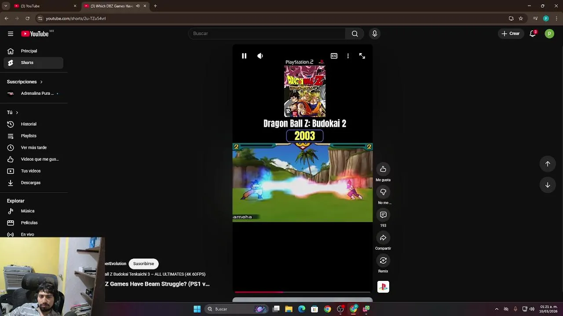Open the Adrenalina Pura subscription channel
Screen dimensions: 563x316
click(33, 93)
